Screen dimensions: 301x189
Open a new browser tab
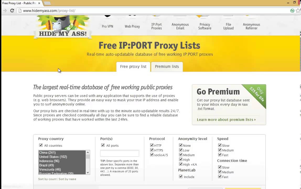[x=47, y=3]
